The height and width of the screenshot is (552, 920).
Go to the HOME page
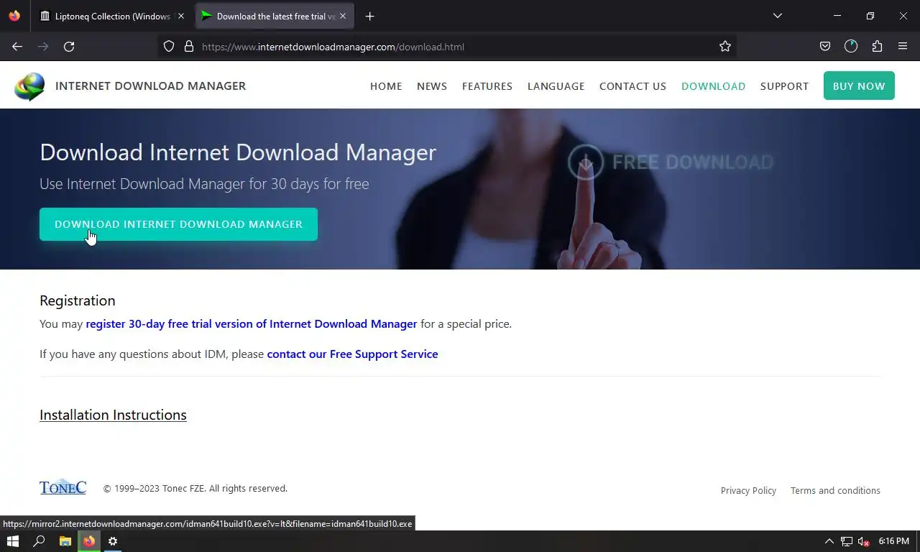coord(386,86)
